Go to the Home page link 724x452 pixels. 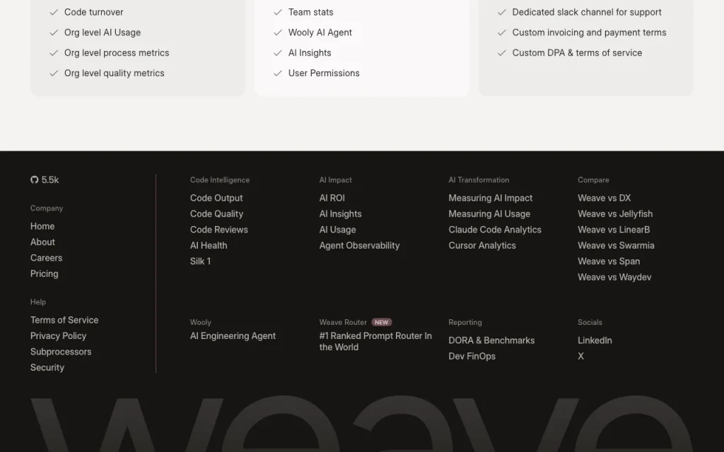coord(42,227)
